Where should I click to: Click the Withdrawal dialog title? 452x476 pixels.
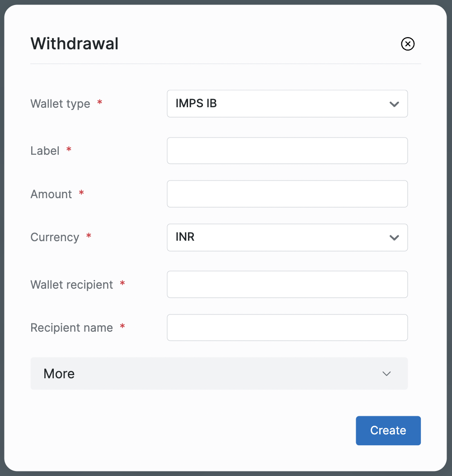pos(74,44)
